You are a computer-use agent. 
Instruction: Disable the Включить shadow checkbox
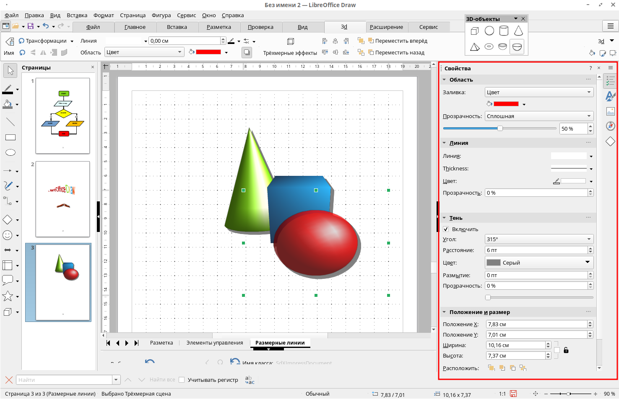[446, 229]
